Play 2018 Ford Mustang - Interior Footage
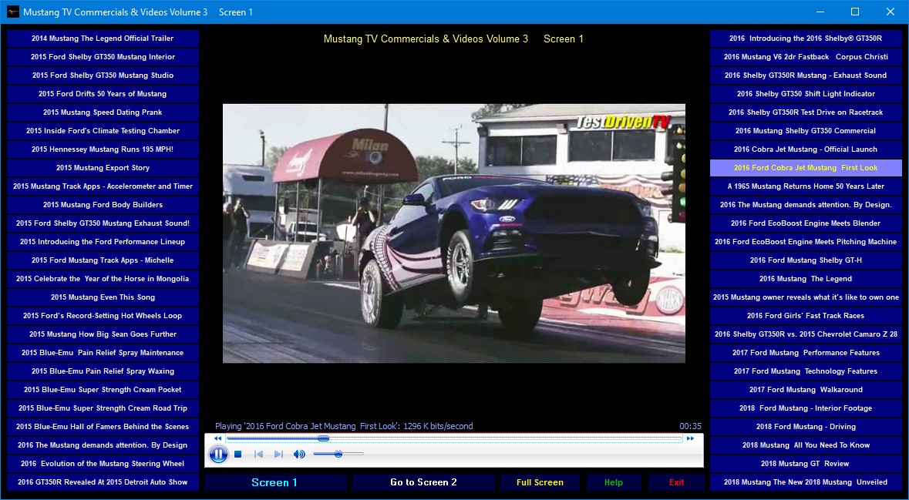909x500 pixels. (x=806, y=408)
